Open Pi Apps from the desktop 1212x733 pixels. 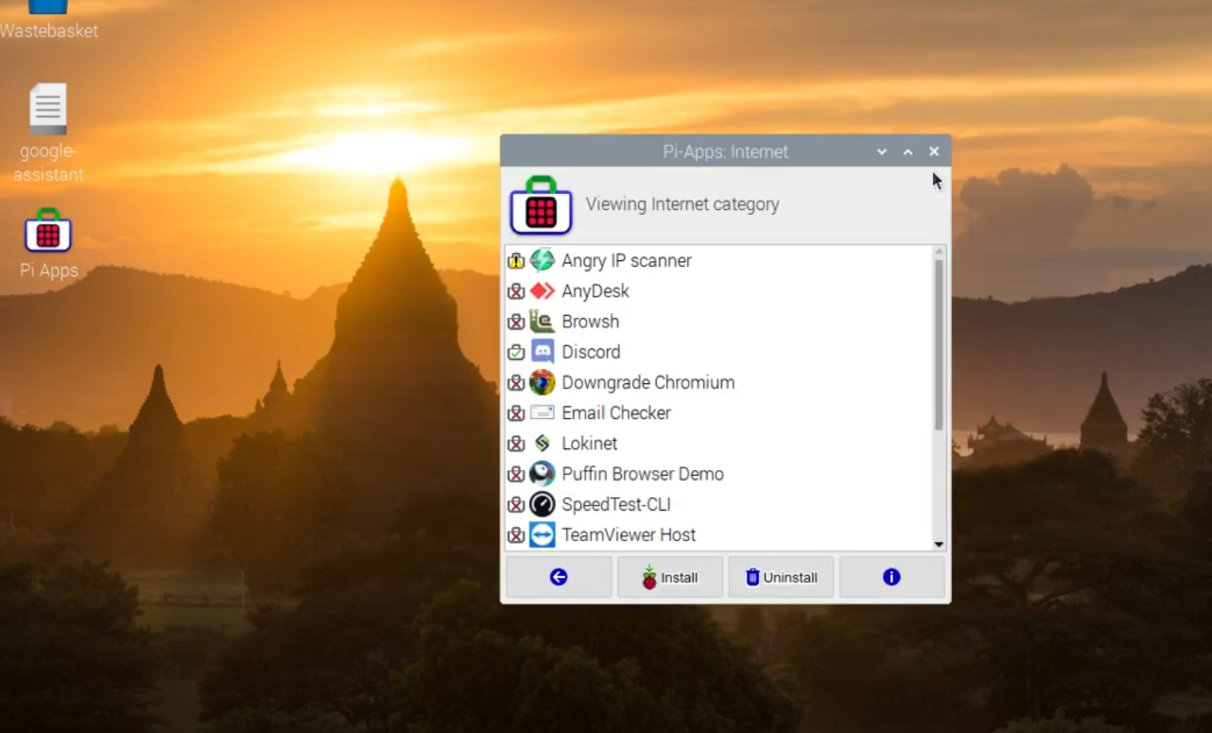click(48, 231)
